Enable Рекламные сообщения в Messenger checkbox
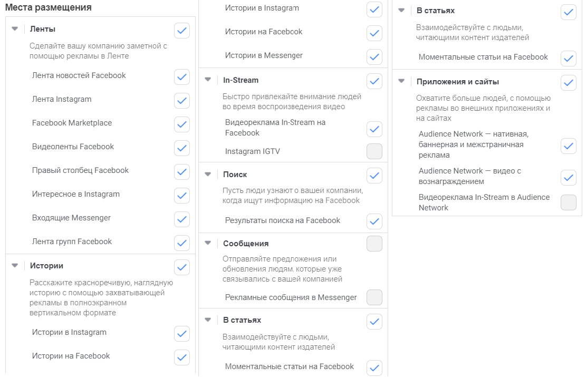586x377 pixels. click(374, 297)
